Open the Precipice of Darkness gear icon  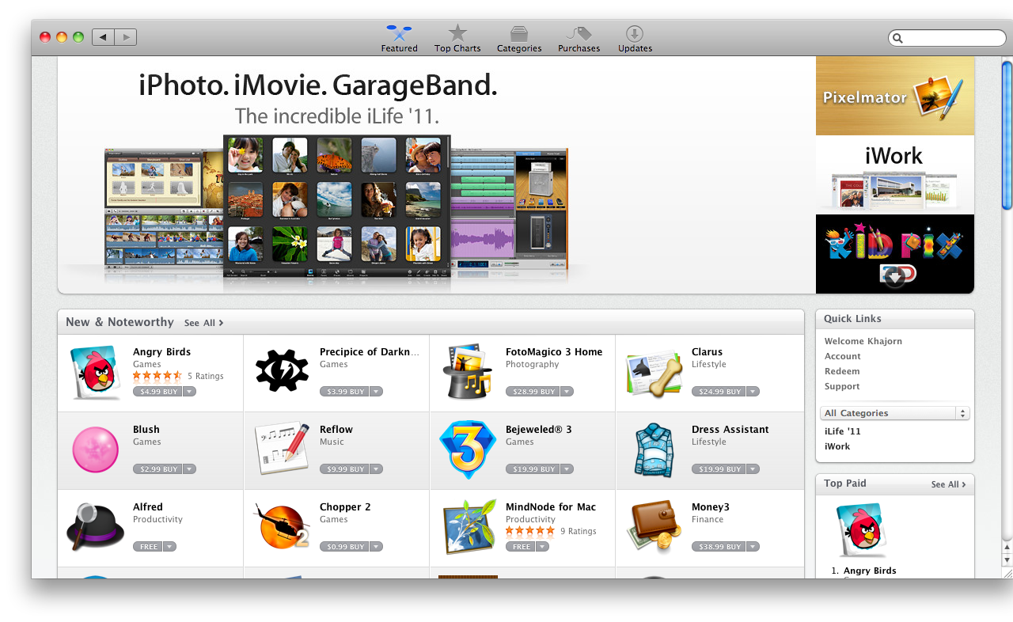(282, 370)
